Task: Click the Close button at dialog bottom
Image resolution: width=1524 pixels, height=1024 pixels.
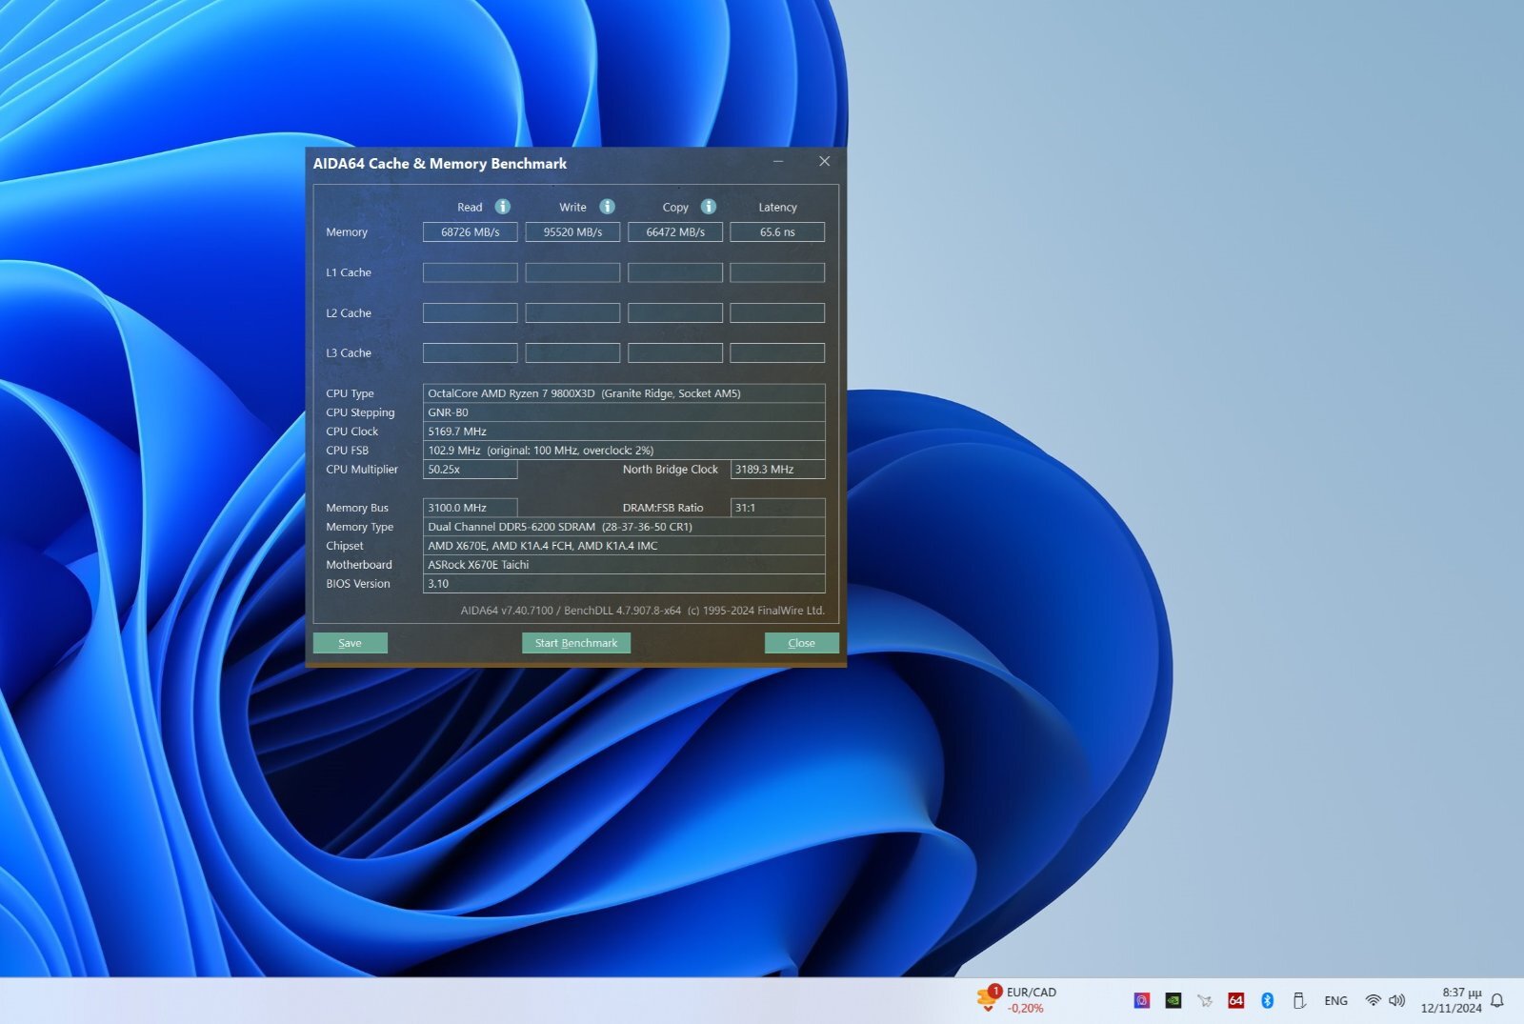Action: pos(801,643)
